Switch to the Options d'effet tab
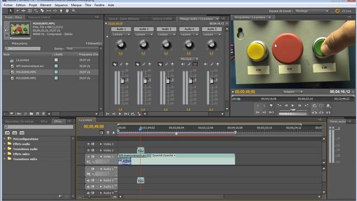 pos(162,18)
